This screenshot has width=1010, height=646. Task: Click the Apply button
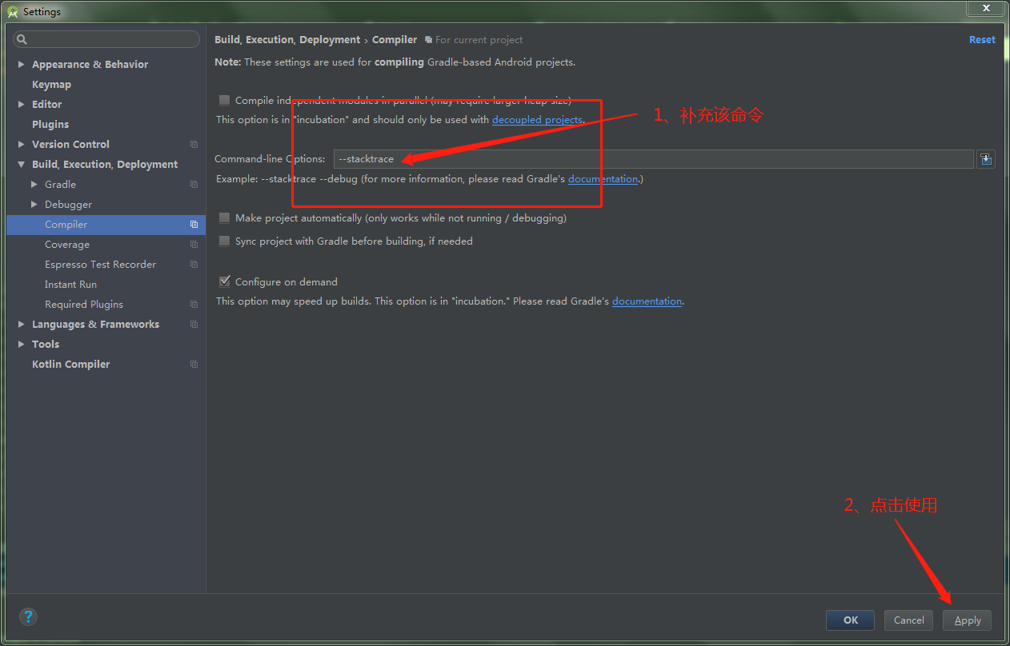click(967, 620)
